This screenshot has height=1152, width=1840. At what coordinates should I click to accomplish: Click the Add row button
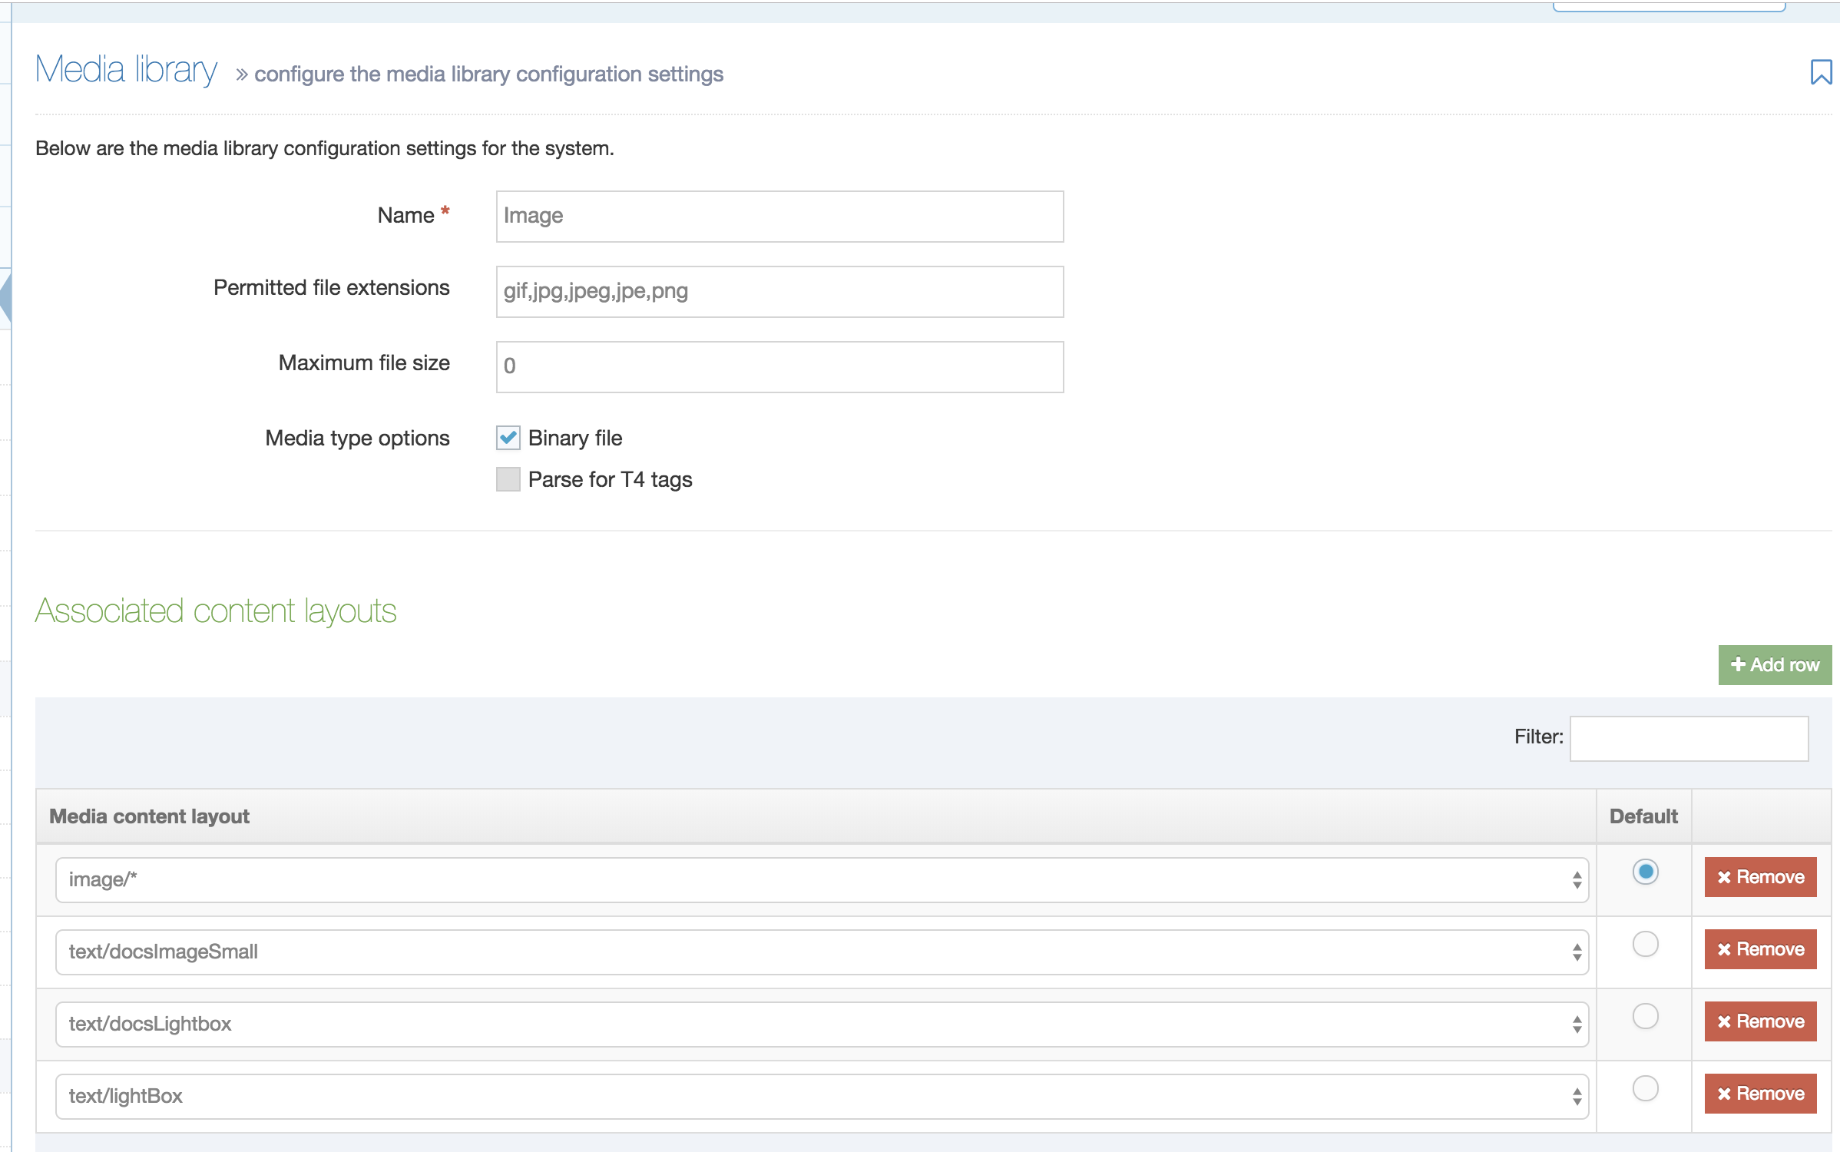click(x=1775, y=664)
